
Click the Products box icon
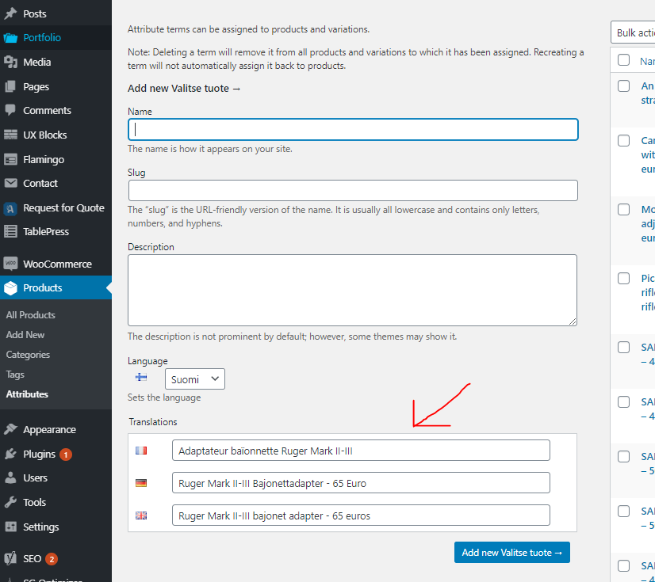(10, 288)
